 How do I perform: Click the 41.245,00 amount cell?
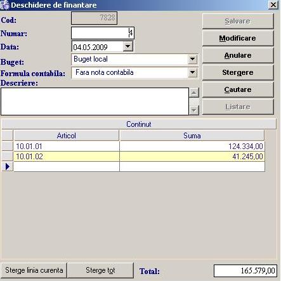point(192,157)
